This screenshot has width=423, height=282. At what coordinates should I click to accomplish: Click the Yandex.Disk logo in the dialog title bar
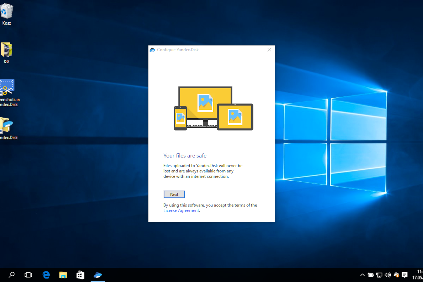click(x=152, y=50)
